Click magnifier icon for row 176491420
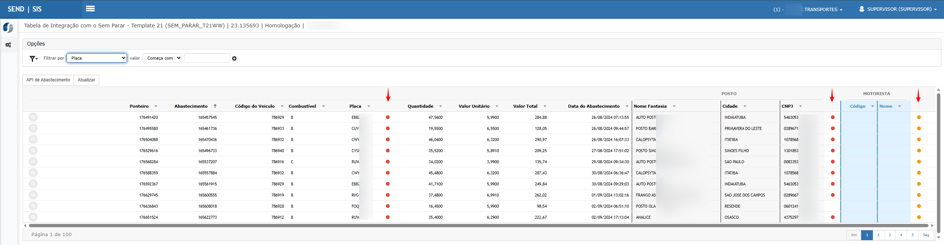Screen dimensions: 944x245 click(x=33, y=117)
